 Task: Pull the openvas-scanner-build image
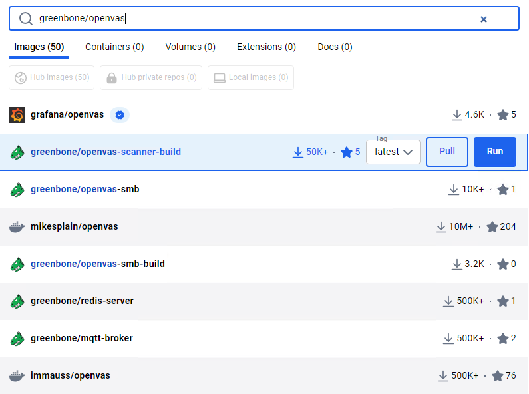click(447, 152)
